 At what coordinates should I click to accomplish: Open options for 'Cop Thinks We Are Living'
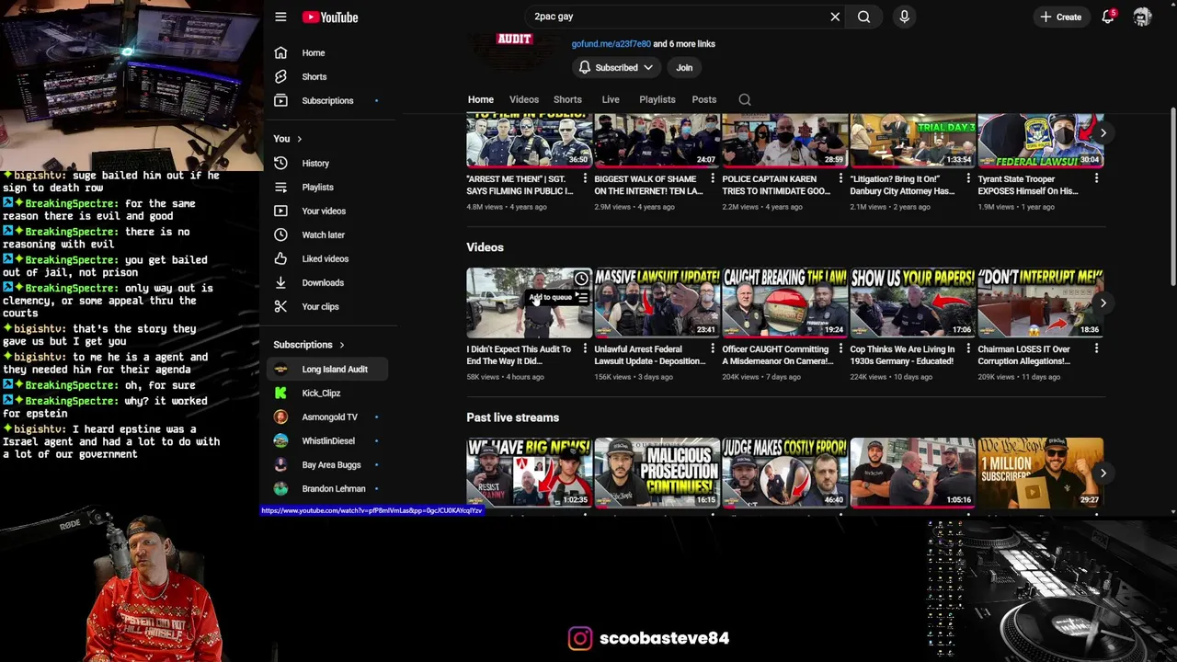click(x=968, y=349)
